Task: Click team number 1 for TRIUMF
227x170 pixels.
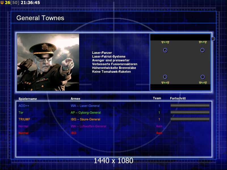Action: click(159, 119)
